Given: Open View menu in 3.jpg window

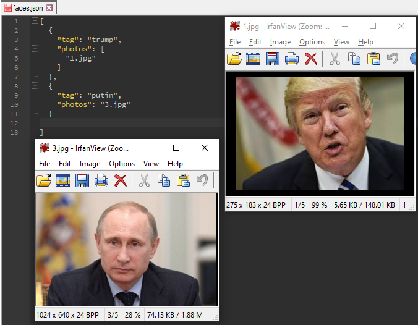Looking at the screenshot, I should tap(151, 164).
